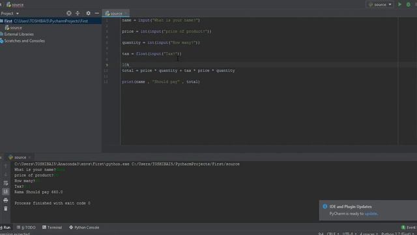Click the python.exe command path line
The width and height of the screenshot is (417, 235).
(127, 164)
